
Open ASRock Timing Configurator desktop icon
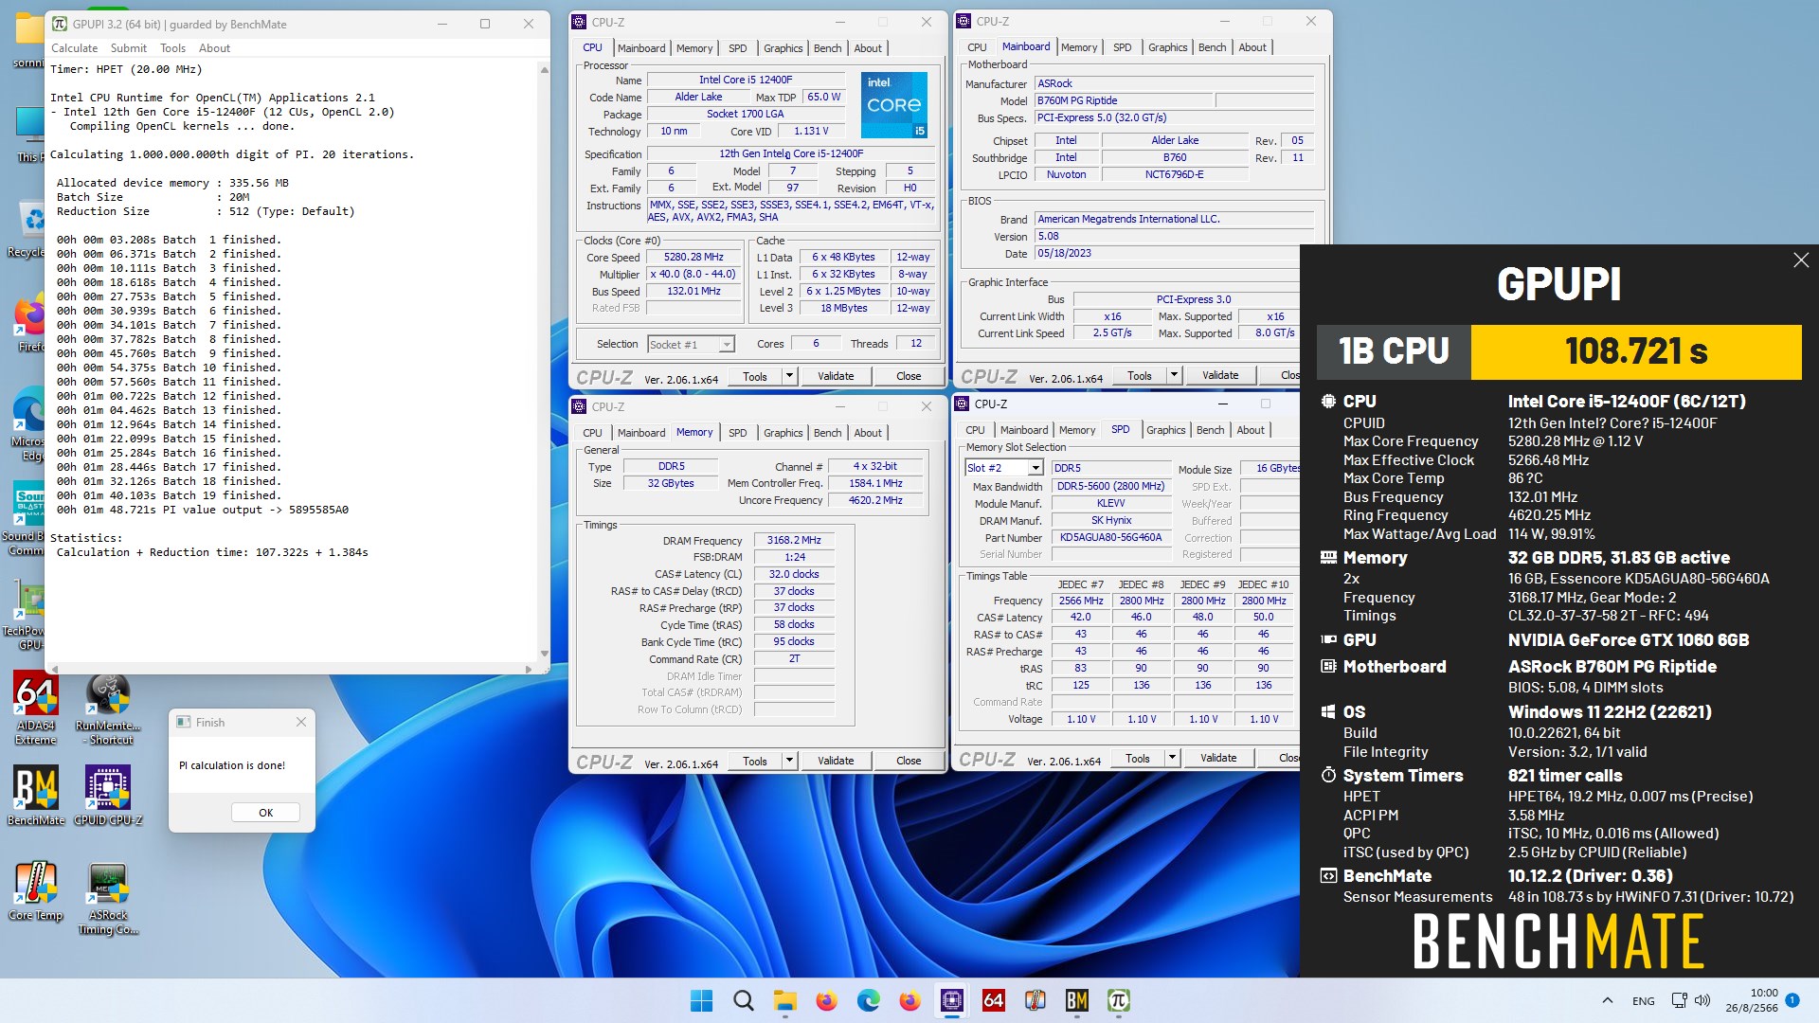[108, 898]
